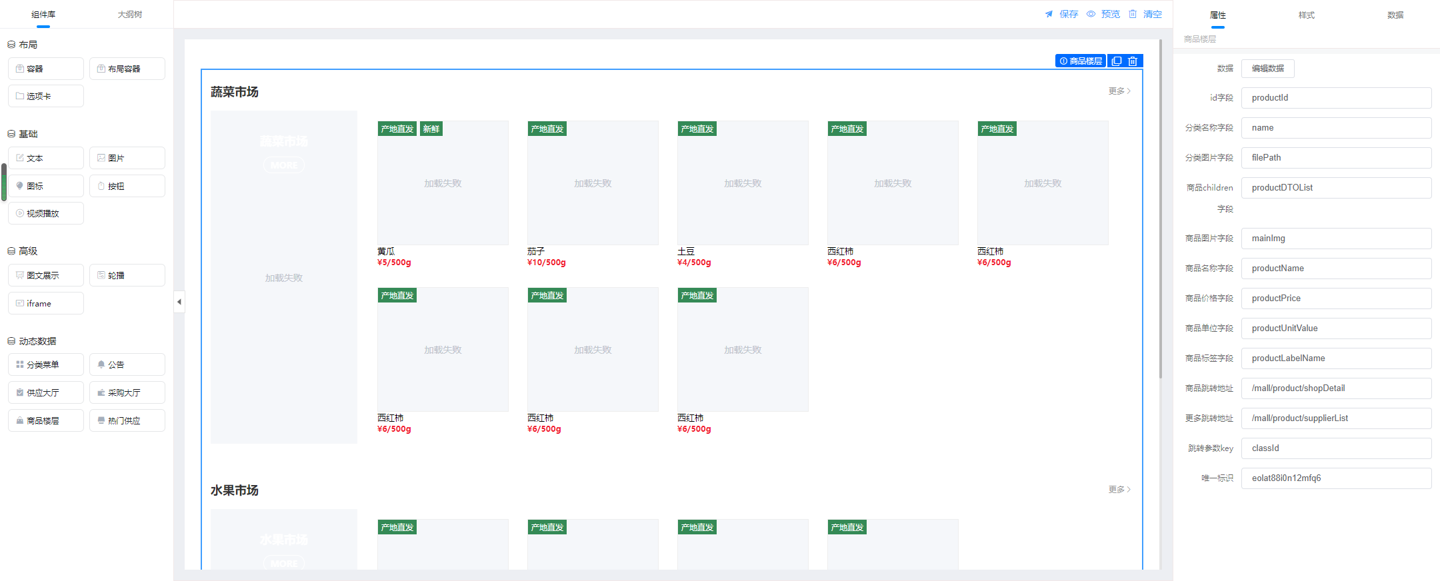Focus the 商品价格字段 productPrice input
This screenshot has height=581, width=1440.
(1336, 298)
